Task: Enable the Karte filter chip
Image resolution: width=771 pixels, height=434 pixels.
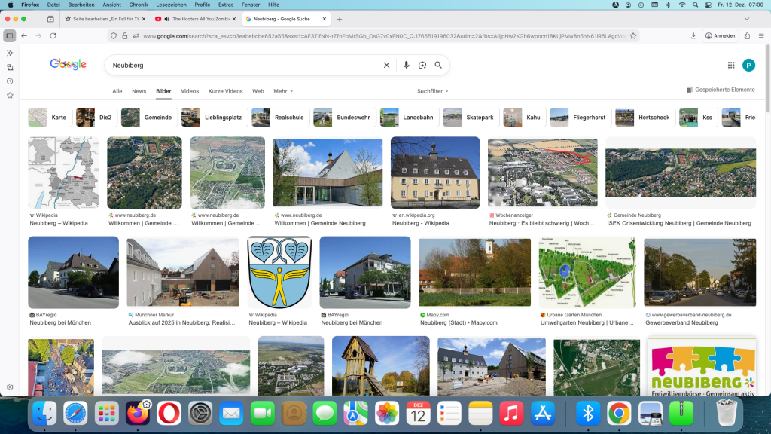Action: tap(50, 117)
